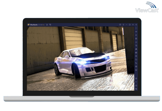Open the hamburger menu in the title bar
Viewport: 162px width, 111px height.
point(123,25)
